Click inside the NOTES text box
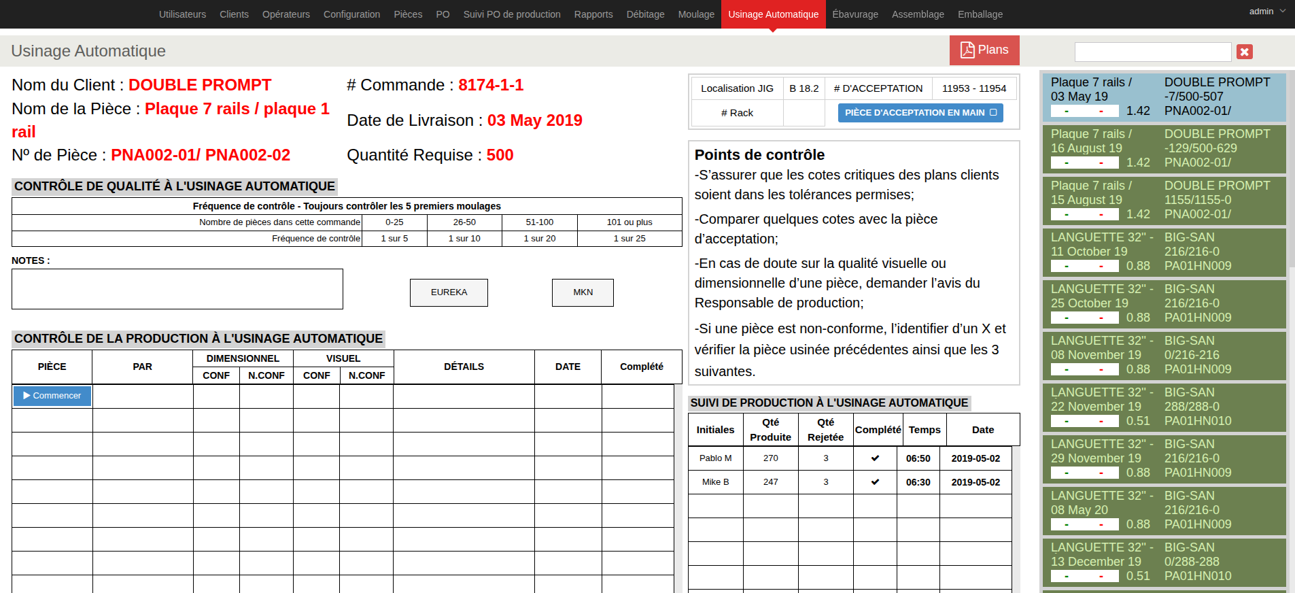 click(177, 289)
